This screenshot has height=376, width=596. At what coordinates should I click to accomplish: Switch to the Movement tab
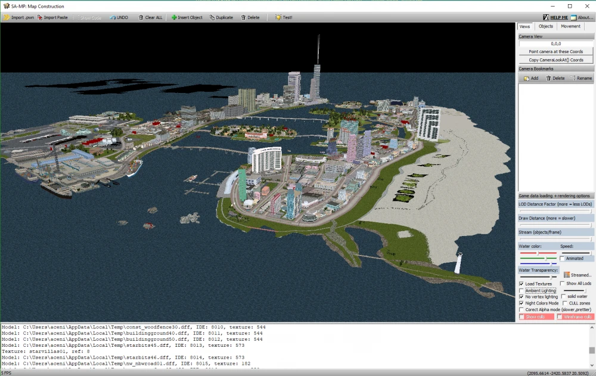[x=570, y=26]
